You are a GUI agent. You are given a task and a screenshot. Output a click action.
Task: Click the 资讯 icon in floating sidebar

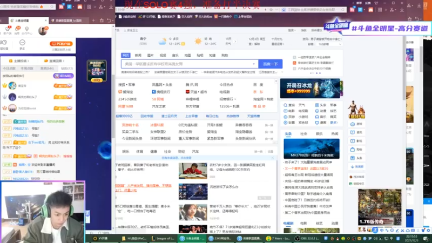(x=353, y=132)
